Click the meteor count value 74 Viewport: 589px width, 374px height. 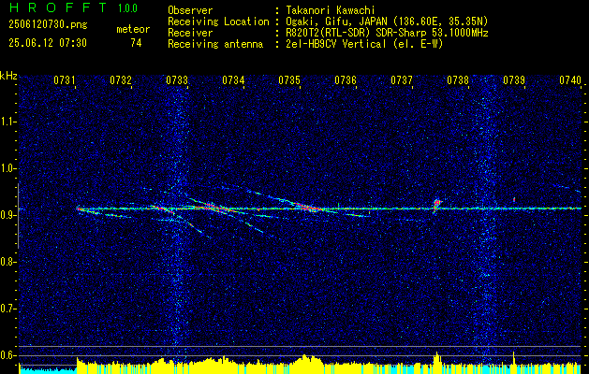tap(136, 43)
